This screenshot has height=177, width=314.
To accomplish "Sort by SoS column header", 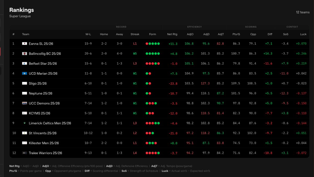I will (286, 34).
